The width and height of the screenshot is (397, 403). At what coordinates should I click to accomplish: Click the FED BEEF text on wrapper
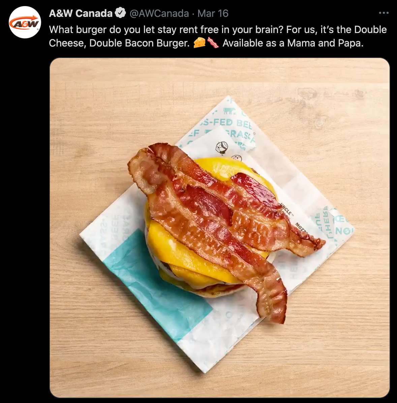click(226, 123)
